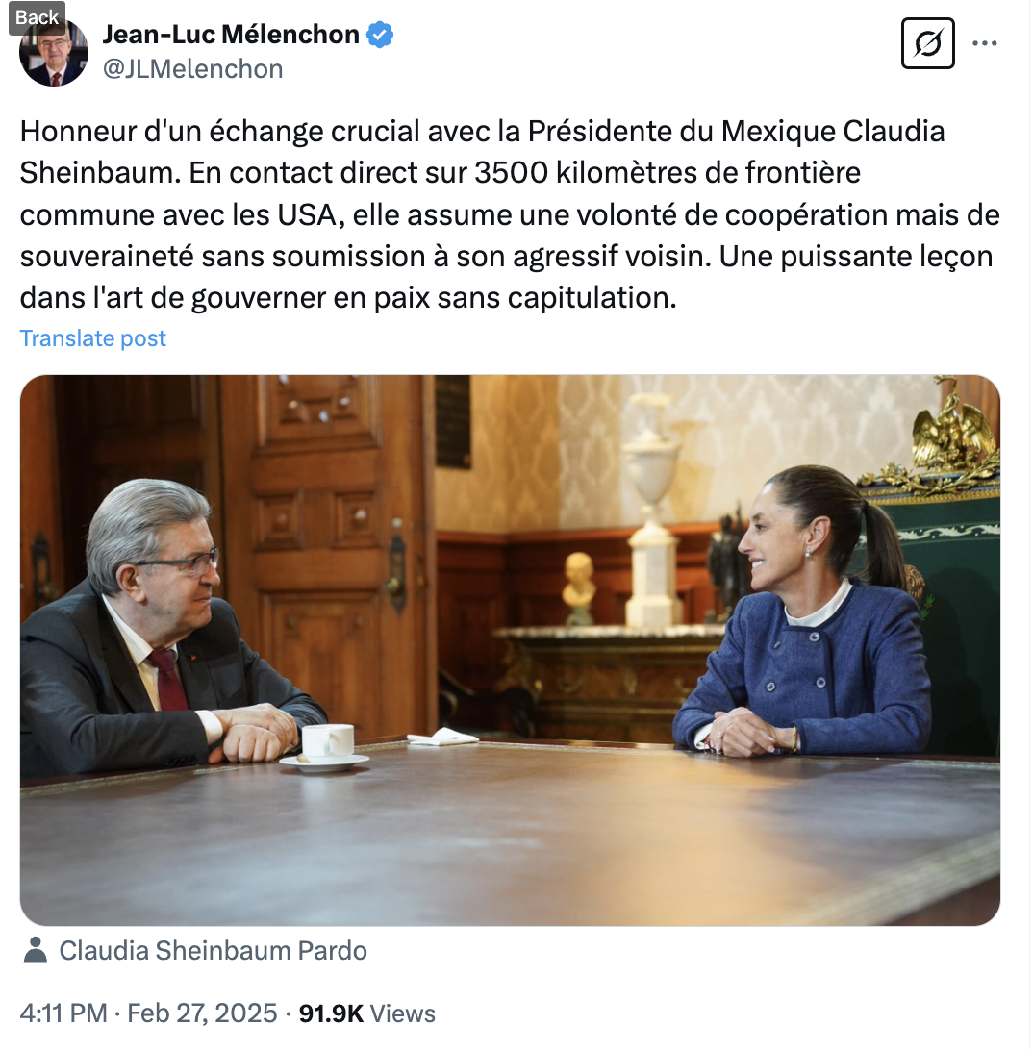Go back using the Back button
This screenshot has height=1050, width=1033.
coord(37,17)
